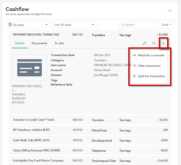
Task: Open Linkt Melb Tolls BPAY 35170 transaction
Action: pos(90,140)
